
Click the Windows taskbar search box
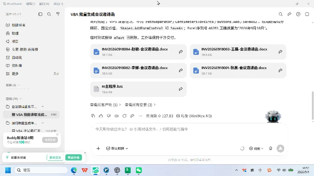(41, 170)
